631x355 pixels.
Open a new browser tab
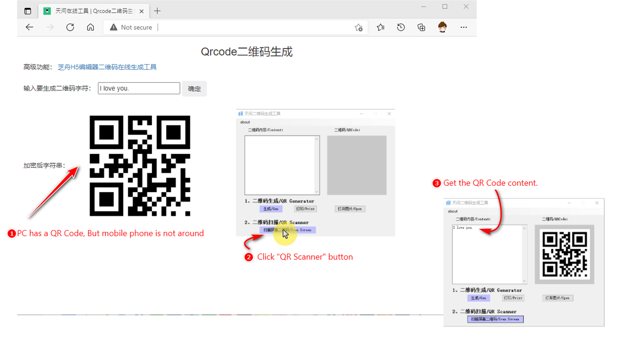coord(157,10)
